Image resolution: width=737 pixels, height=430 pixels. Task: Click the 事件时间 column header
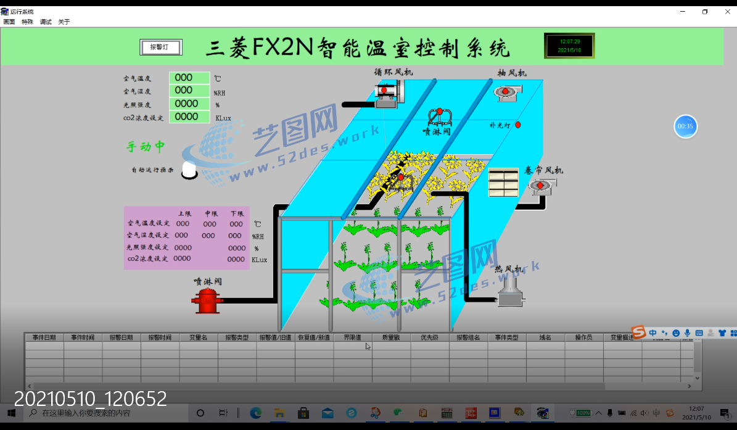(83, 337)
